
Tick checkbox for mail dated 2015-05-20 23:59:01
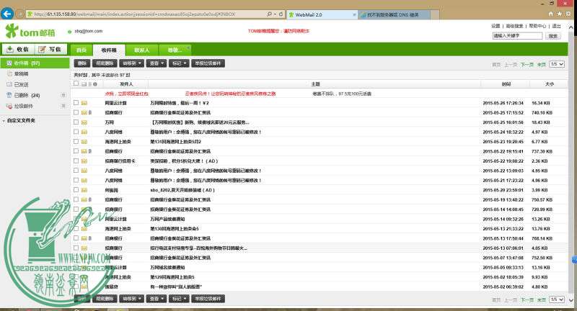76,190
